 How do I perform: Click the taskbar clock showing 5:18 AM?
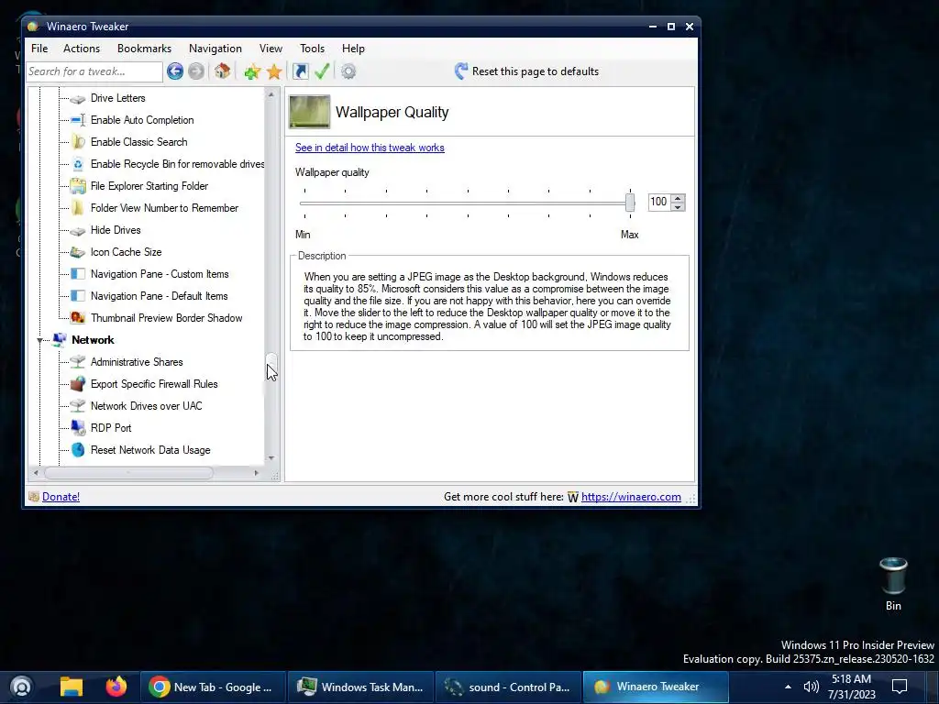coord(851,687)
